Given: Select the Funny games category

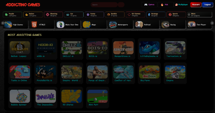Looking at the screenshot, I should [x=94, y=15].
